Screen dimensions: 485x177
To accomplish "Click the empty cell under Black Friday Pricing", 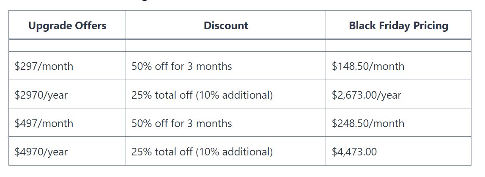I will tap(398, 46).
